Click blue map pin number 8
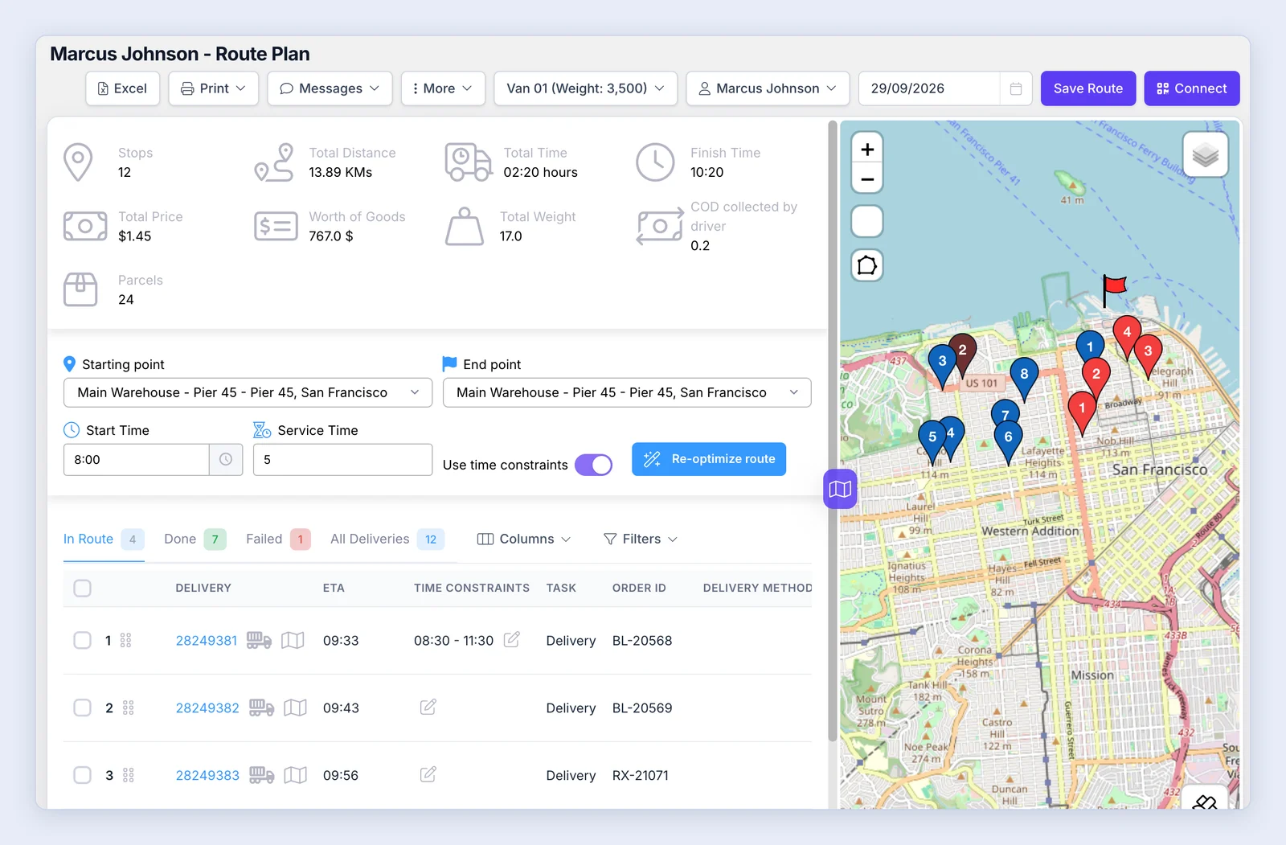 pos(1024,376)
